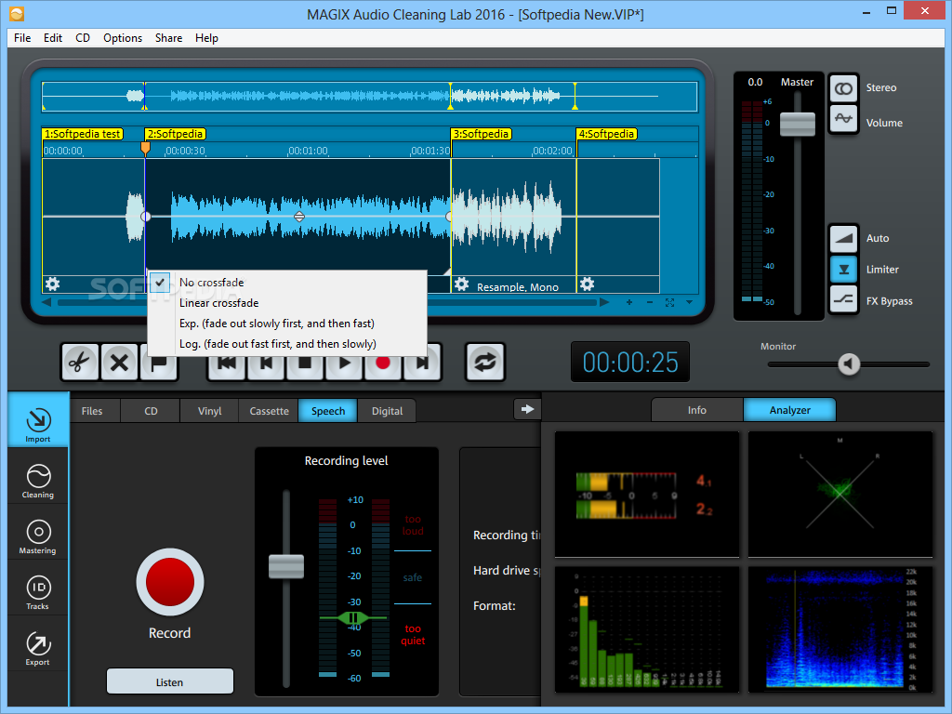Open the Share menu
The image size is (952, 714).
(169, 37)
